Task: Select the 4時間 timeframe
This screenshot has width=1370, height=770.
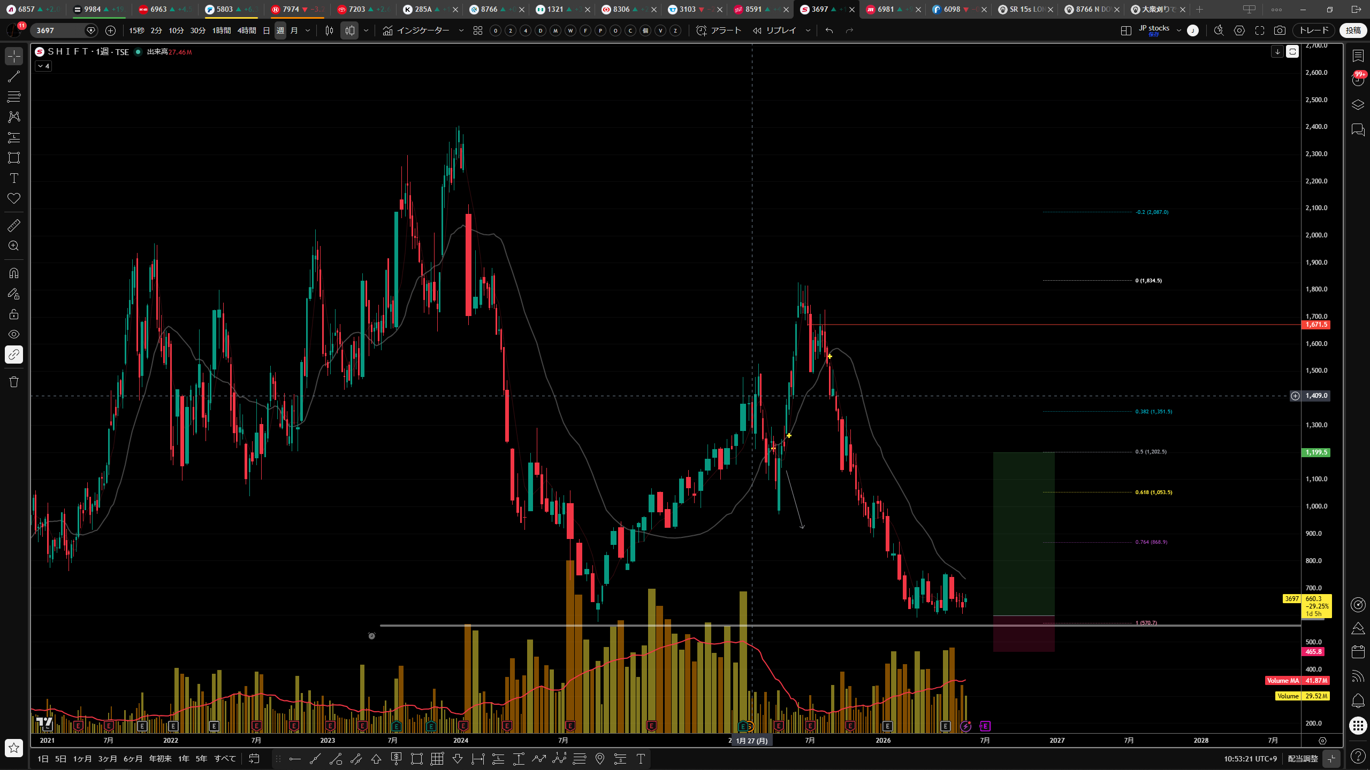Action: 246,30
